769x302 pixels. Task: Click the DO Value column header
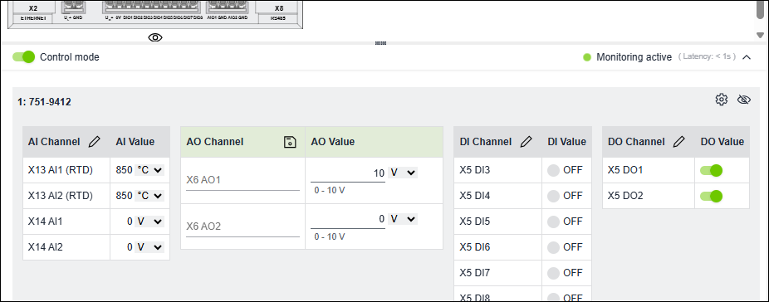pos(722,142)
